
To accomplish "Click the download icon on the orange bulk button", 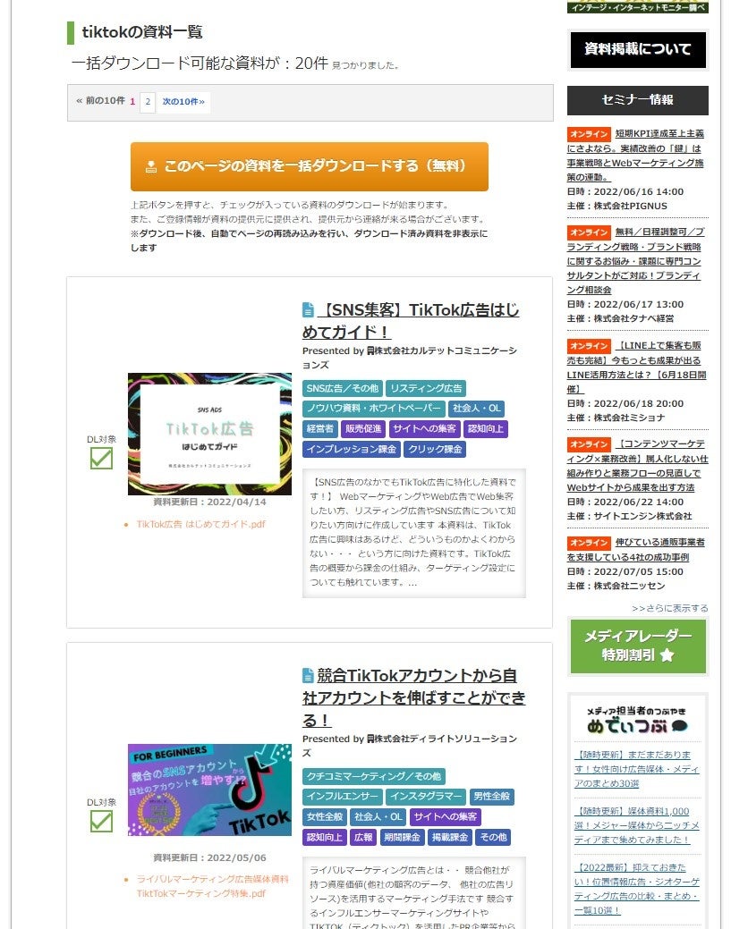I will [151, 166].
